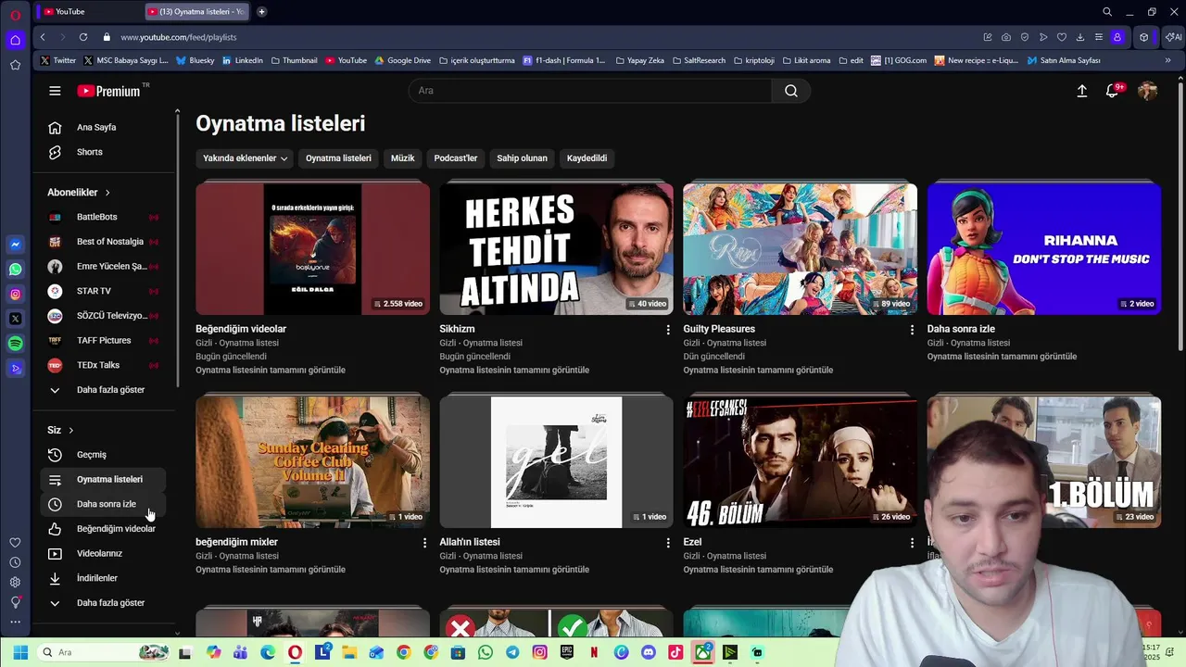
Task: Select the Kaydedildi filter chip
Action: pos(587,158)
